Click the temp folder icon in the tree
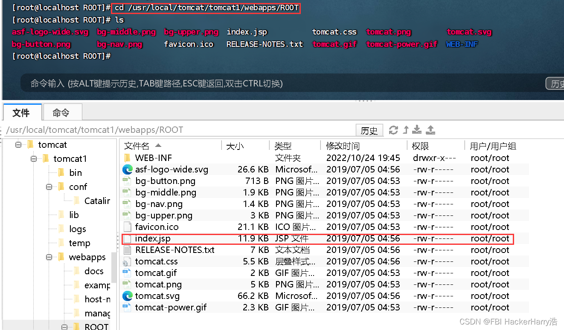The image size is (564, 330). (61, 243)
